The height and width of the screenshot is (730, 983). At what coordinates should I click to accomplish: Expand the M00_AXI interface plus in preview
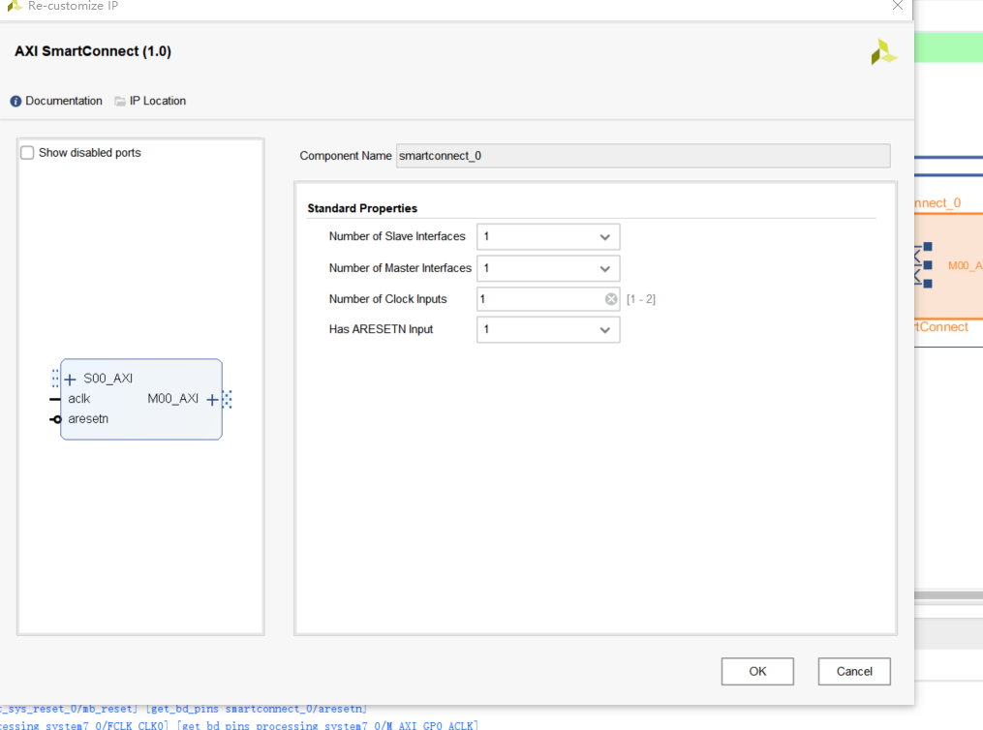coord(212,399)
